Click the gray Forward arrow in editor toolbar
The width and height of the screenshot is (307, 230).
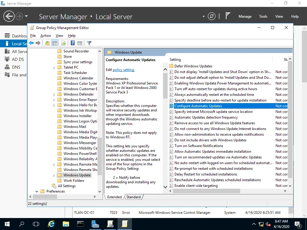point(38,43)
